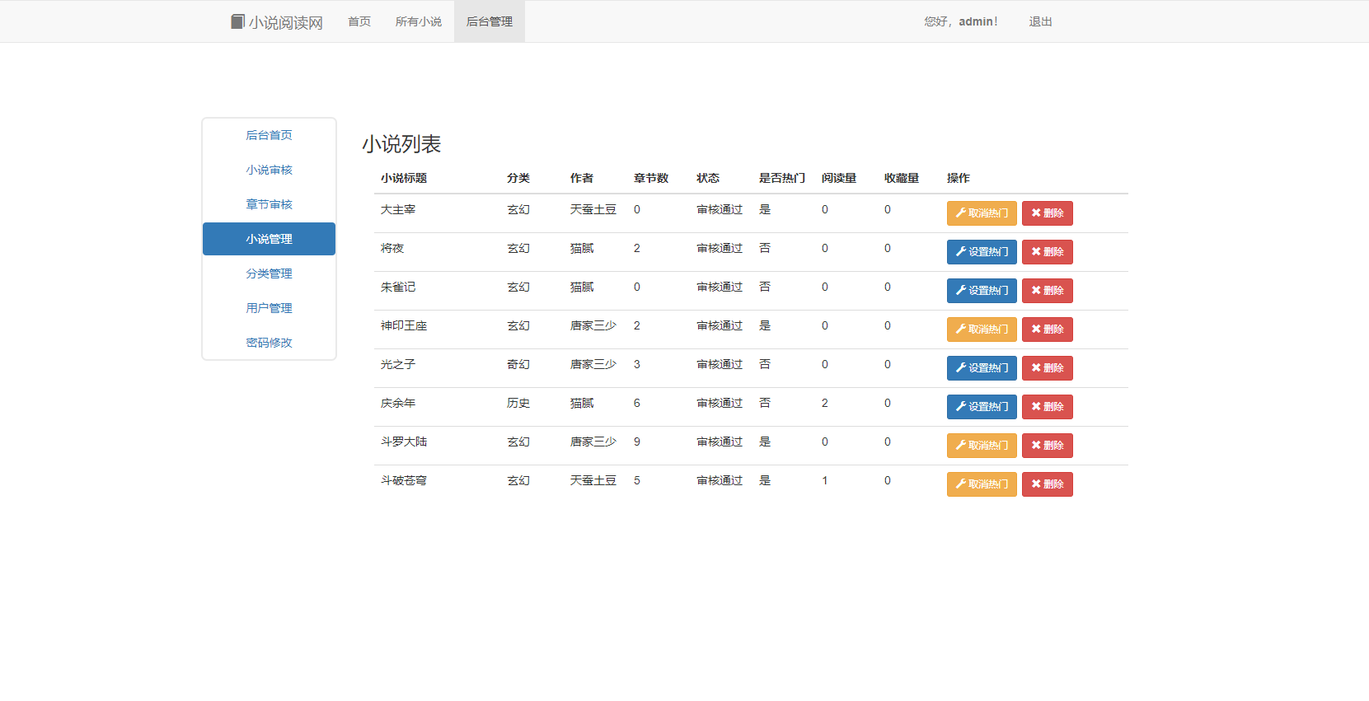Set 光之子 as hot
The image size is (1369, 701).
pyautogui.click(x=982, y=368)
